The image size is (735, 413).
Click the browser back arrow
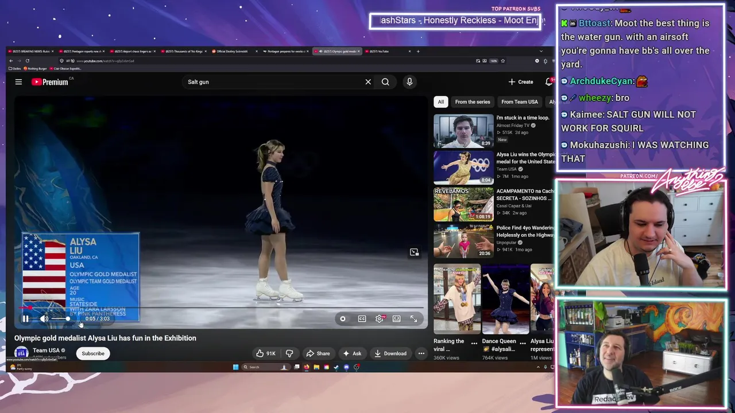click(11, 61)
